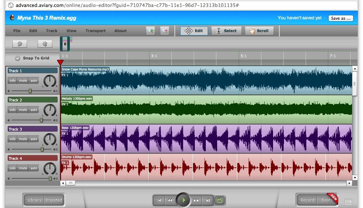The width and height of the screenshot is (363, 208).
Task: Click the red playhead marker on timeline
Action: pos(60,62)
